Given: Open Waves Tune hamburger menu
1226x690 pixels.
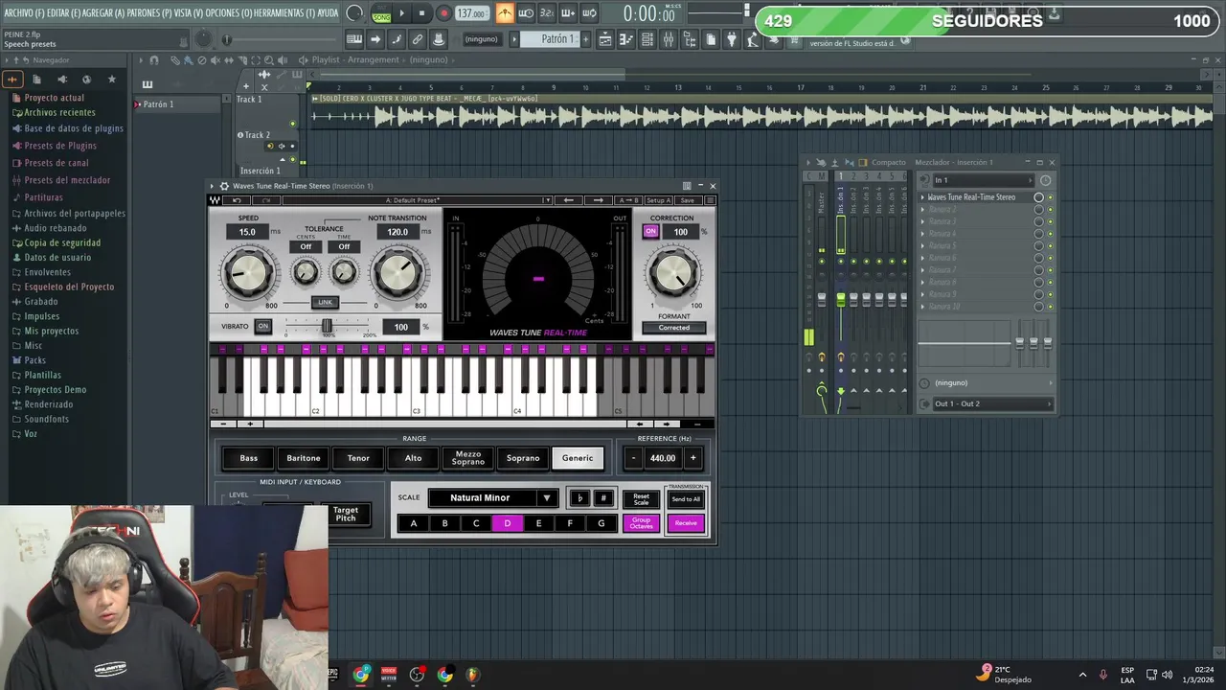Looking at the screenshot, I should coord(710,200).
